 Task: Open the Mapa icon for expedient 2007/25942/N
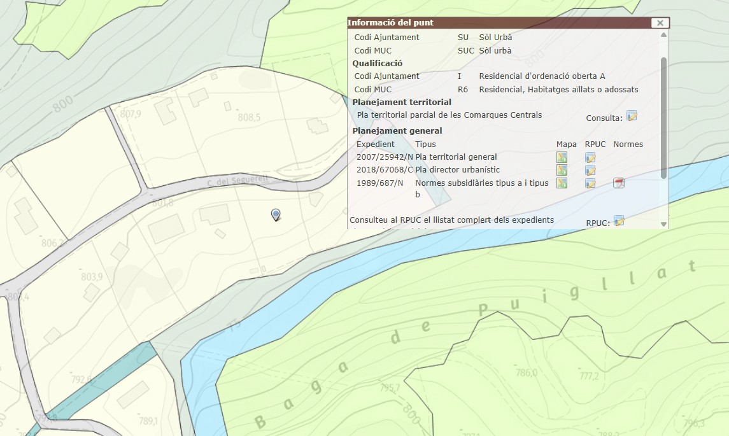[562, 157]
